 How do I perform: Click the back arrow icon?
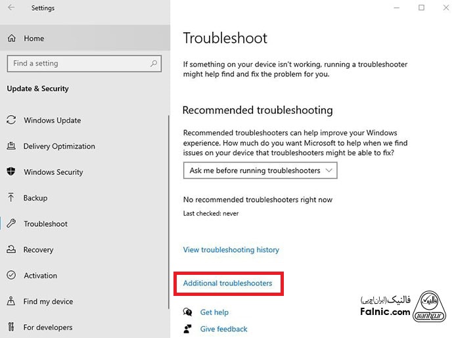(x=11, y=8)
